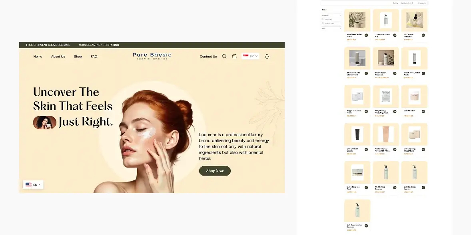The image size is (471, 235).
Task: Expand the Availability filter section
Action: tap(331, 15)
